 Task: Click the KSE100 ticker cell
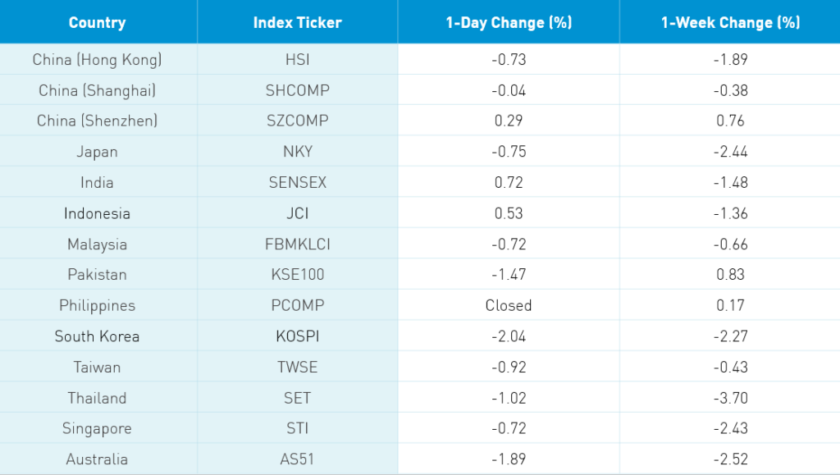297,275
